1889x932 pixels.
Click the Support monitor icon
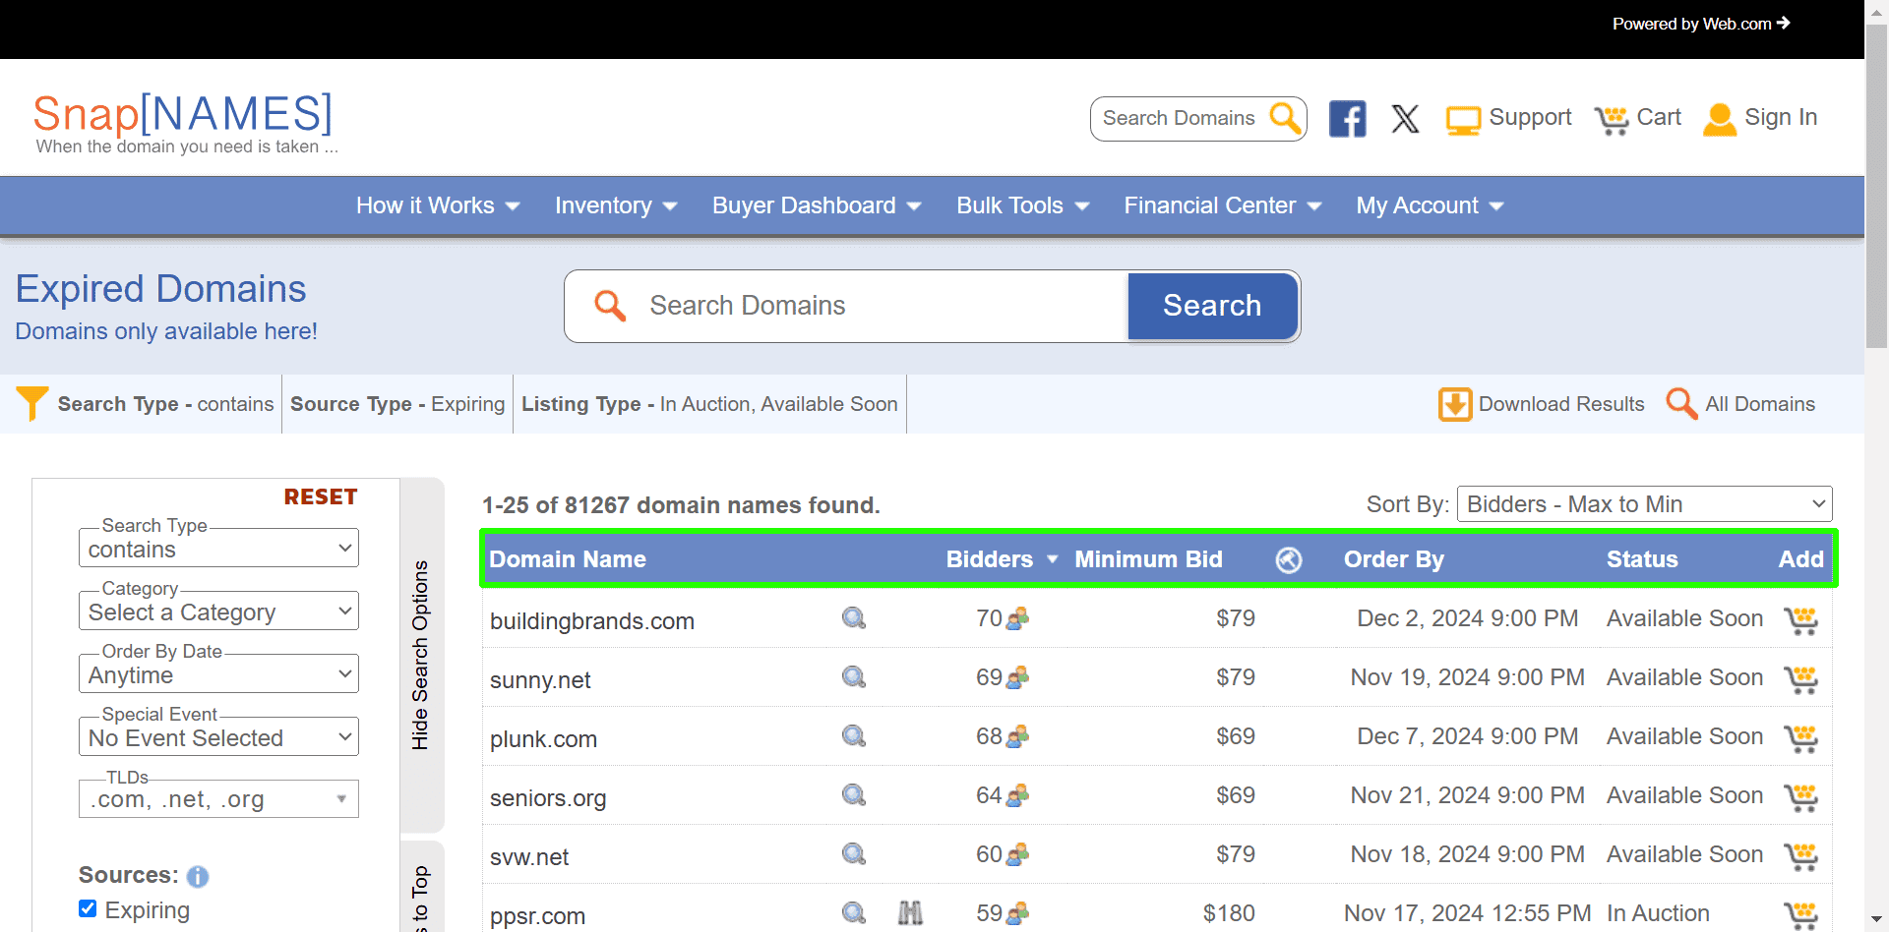pos(1463,118)
